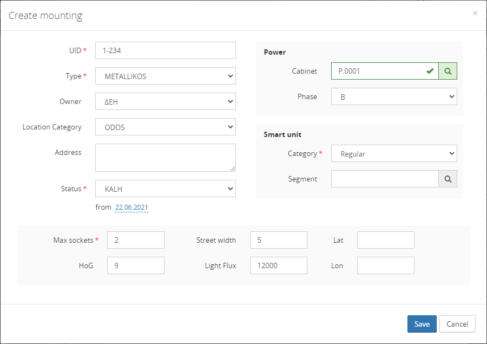487x344 pixels.
Task: Close the Create mounting dialog with X
Action: tap(475, 13)
